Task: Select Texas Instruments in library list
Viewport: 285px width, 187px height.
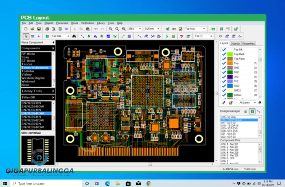Action: (x=35, y=68)
